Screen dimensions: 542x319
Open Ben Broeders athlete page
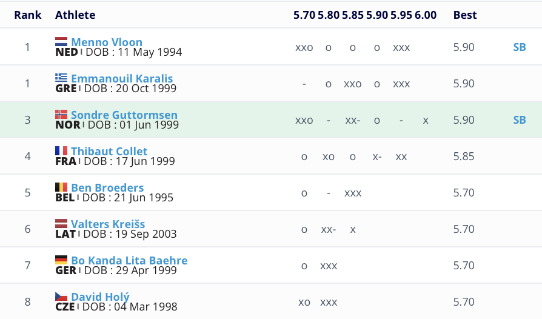(107, 187)
